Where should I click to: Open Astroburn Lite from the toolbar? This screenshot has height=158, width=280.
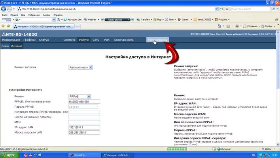[x=72, y=19]
